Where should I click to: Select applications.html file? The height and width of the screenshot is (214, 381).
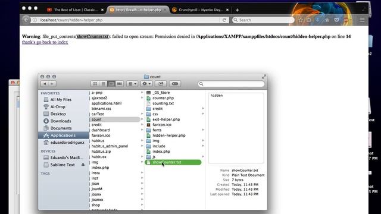click(107, 103)
